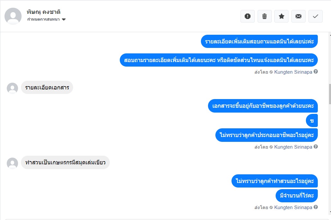Star this conversation as follow-up
Screen dimensions: 331x220
pos(281,16)
